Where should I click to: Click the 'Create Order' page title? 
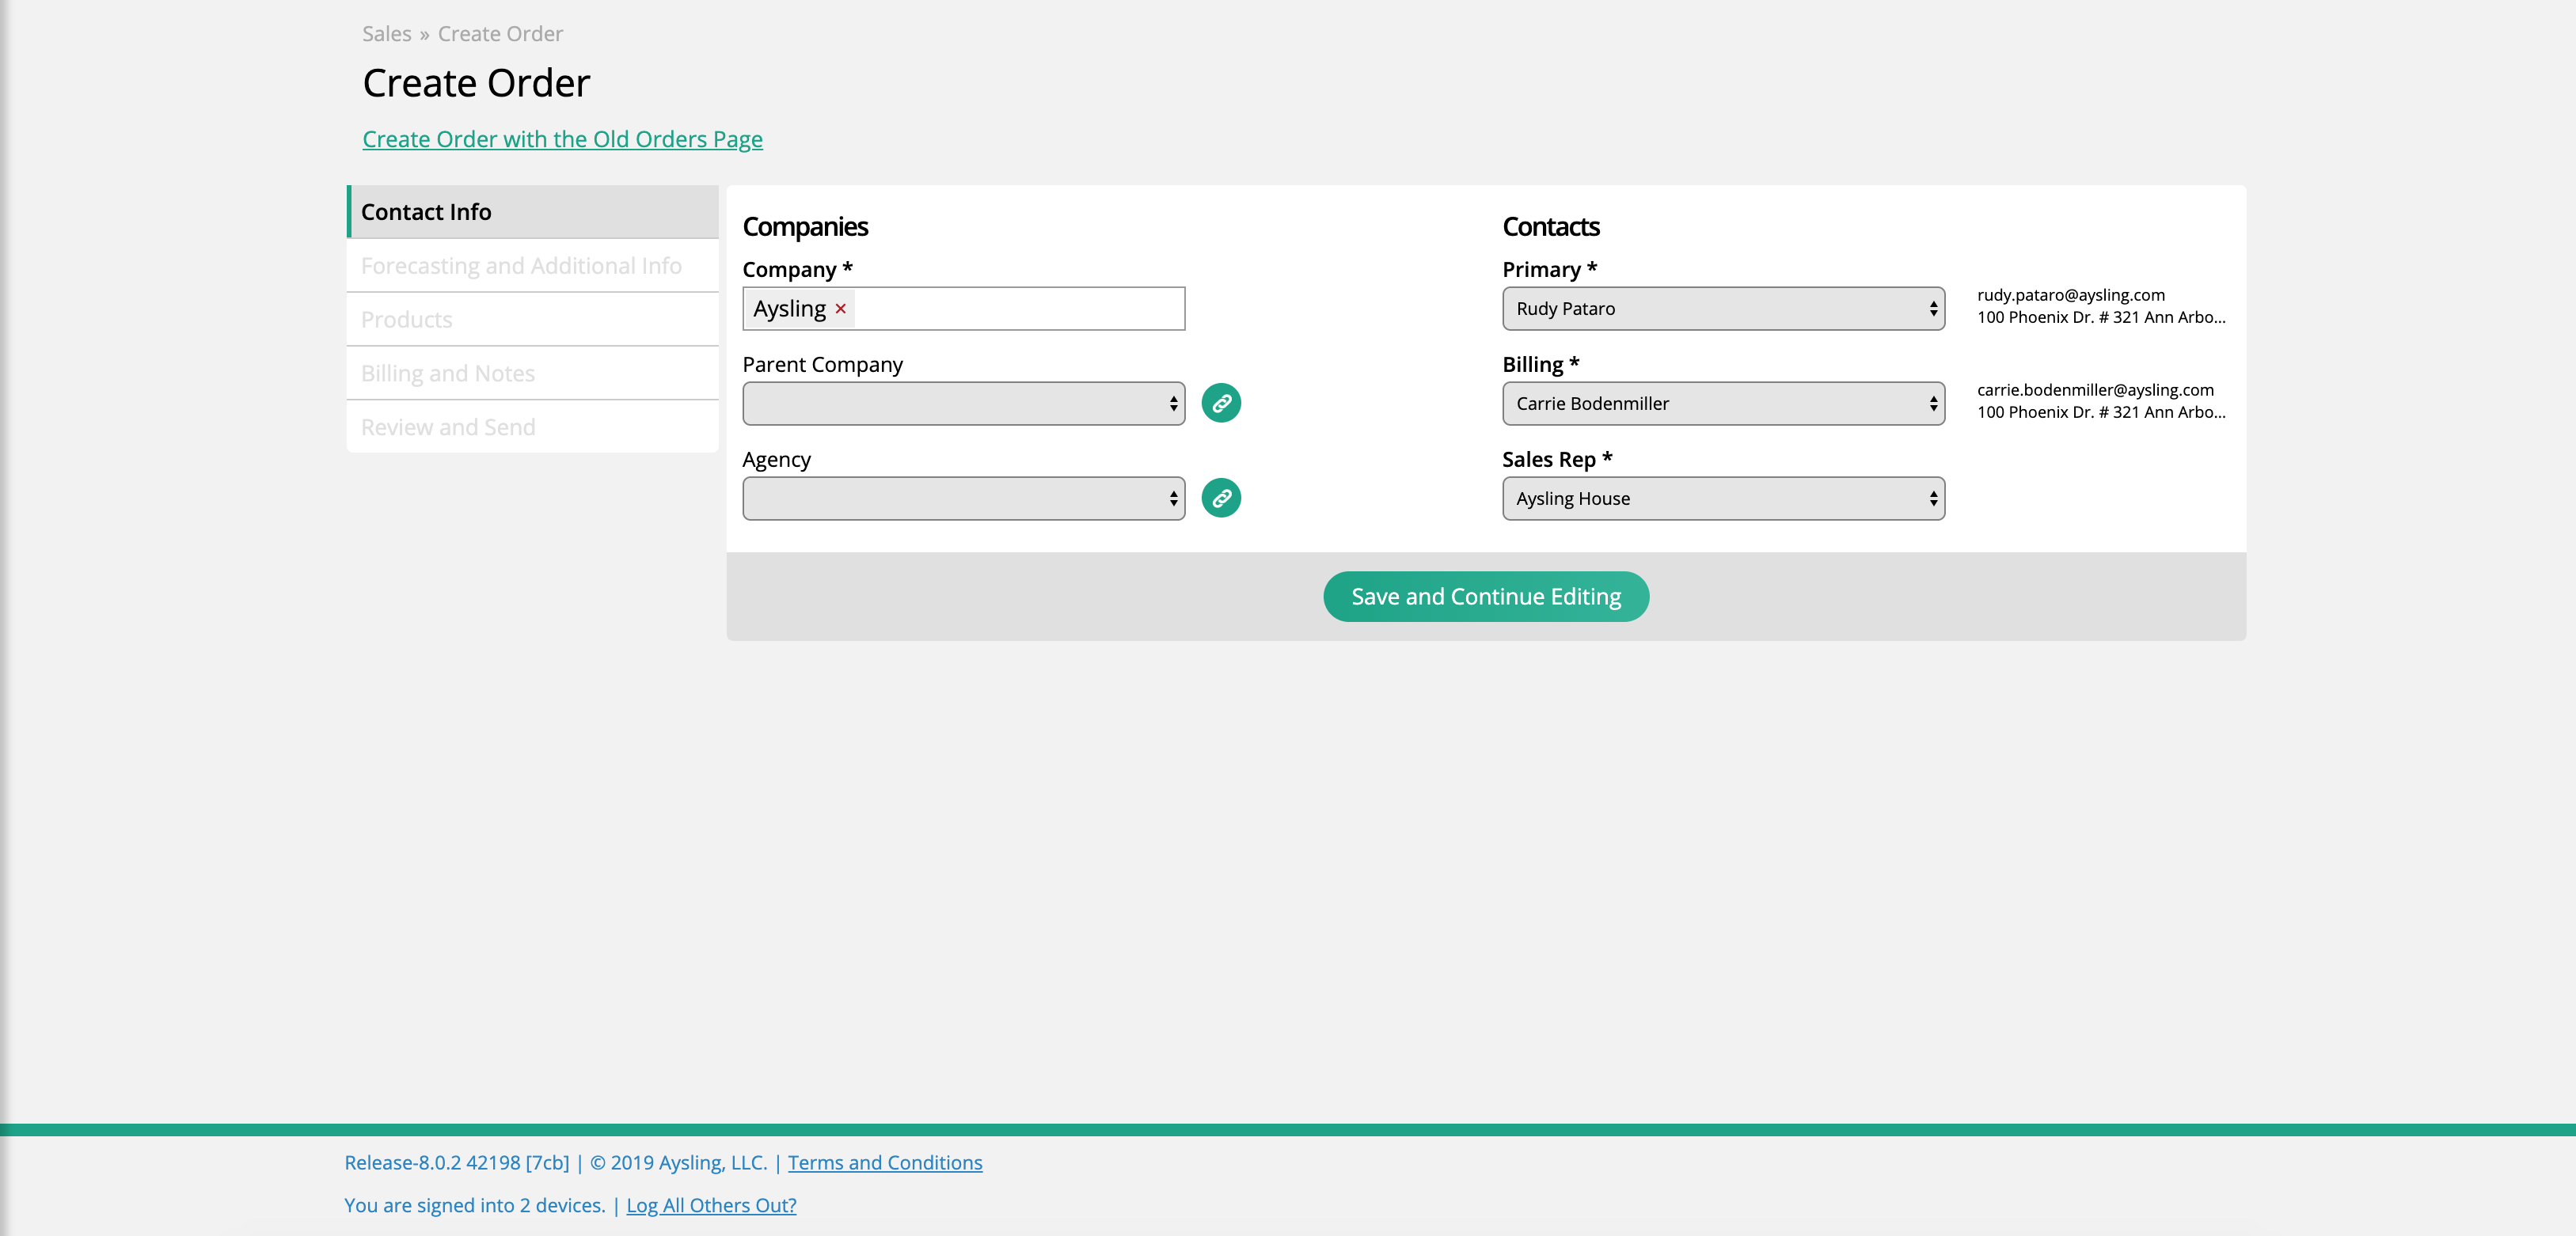(476, 83)
